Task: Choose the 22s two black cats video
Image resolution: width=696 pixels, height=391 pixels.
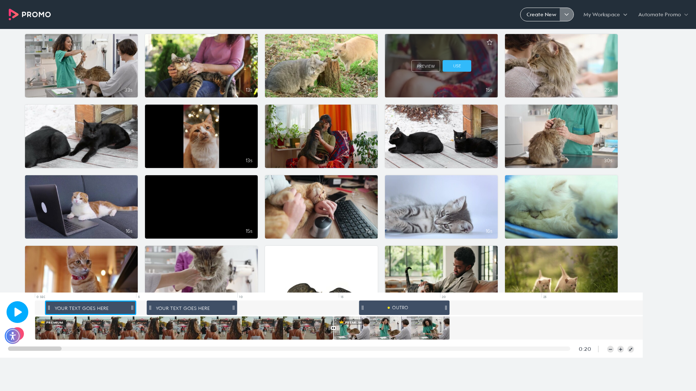Action: coord(441,136)
